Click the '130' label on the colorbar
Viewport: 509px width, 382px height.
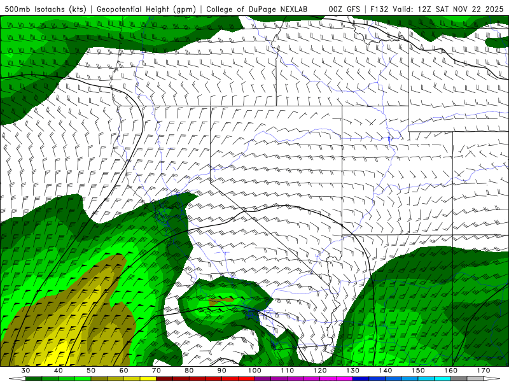353,371
